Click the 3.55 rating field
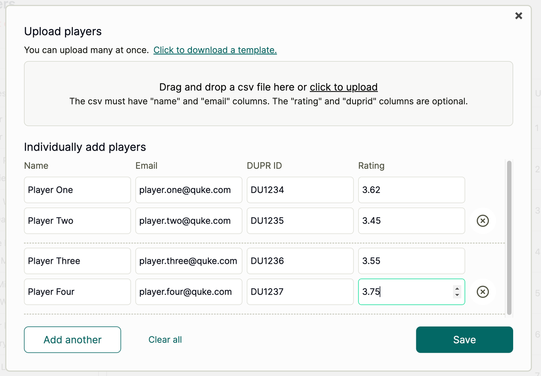 (411, 261)
